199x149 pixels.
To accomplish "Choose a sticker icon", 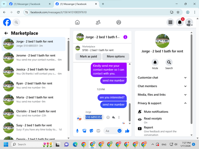I will 92,131.
